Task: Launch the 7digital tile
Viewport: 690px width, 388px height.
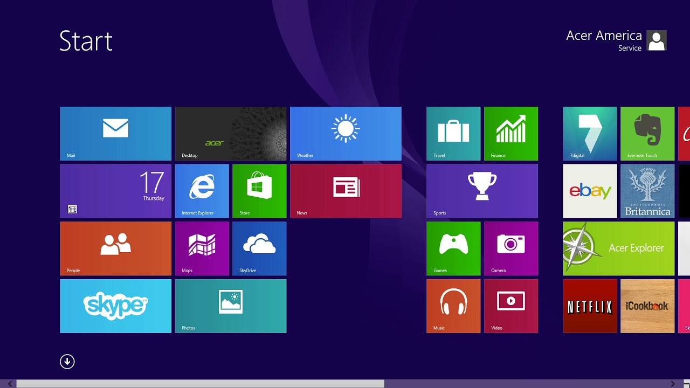Action: pyautogui.click(x=590, y=134)
